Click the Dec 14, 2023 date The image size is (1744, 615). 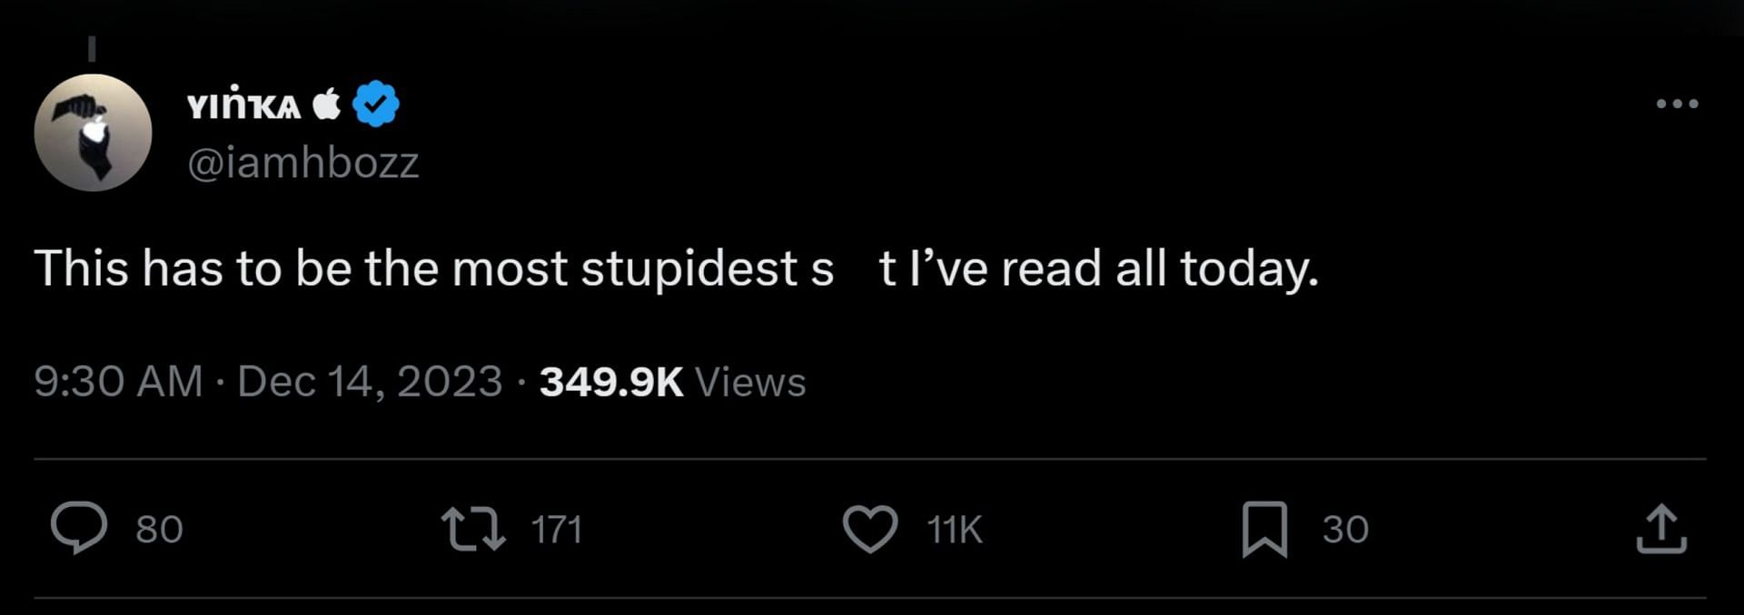[x=370, y=381]
